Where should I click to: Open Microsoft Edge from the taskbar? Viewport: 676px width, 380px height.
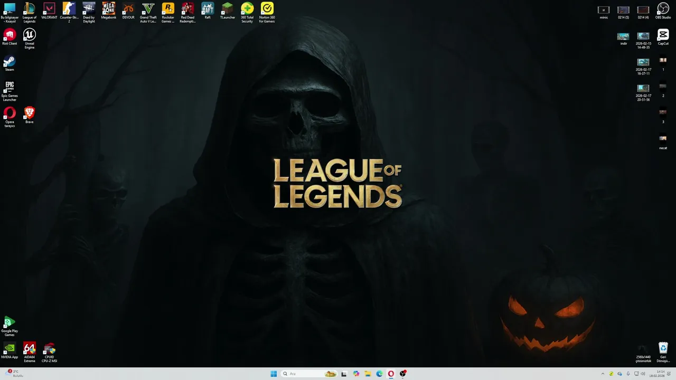point(379,374)
